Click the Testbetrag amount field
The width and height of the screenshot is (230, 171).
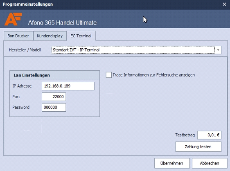[x=209, y=135]
